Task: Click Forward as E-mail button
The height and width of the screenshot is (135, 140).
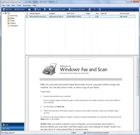Action: pos(57,9)
